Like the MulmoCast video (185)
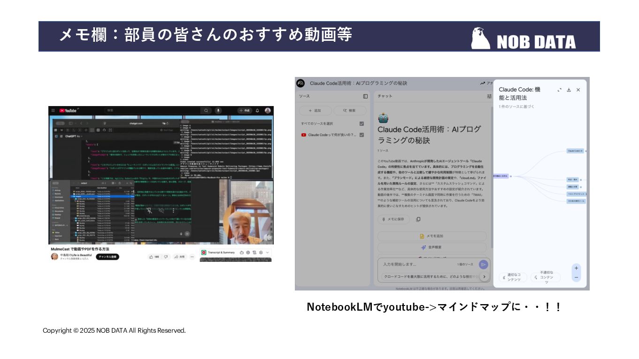 click(154, 257)
